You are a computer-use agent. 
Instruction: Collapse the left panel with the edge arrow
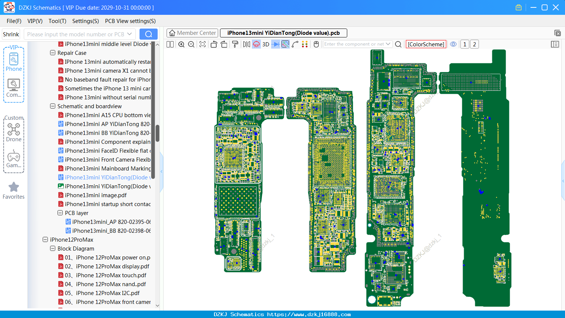(x=161, y=172)
